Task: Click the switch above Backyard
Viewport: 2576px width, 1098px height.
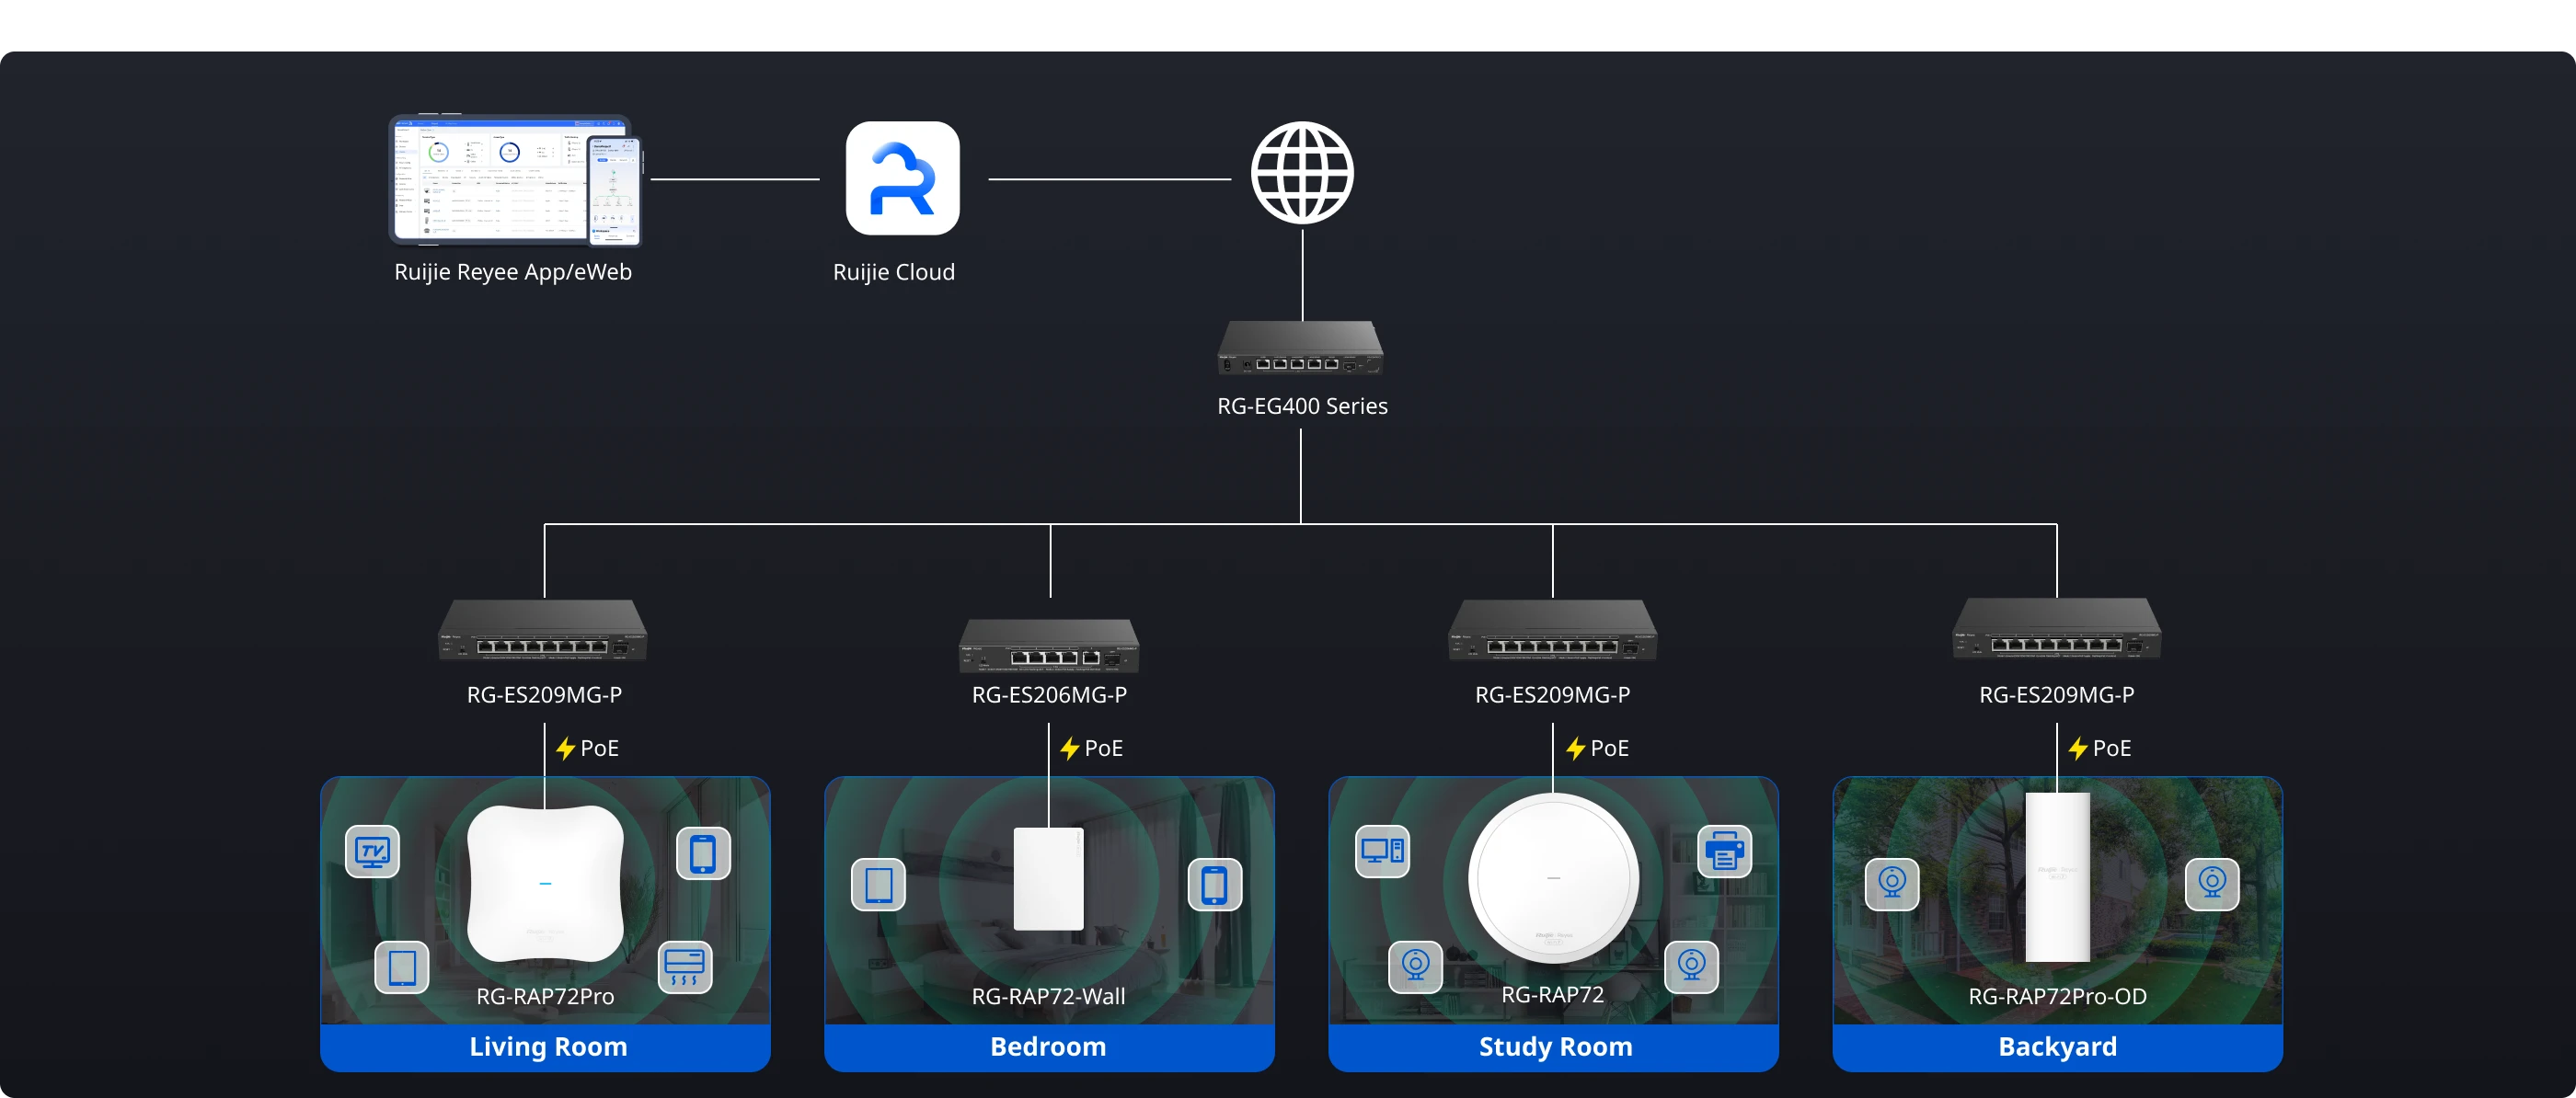Action: click(x=2057, y=629)
